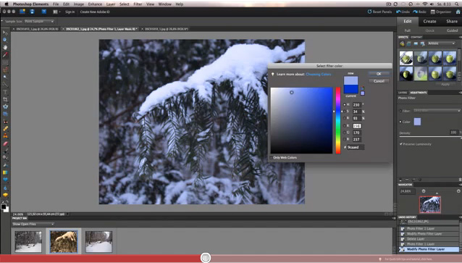Select the Eyedropper tool

(x=5, y=55)
